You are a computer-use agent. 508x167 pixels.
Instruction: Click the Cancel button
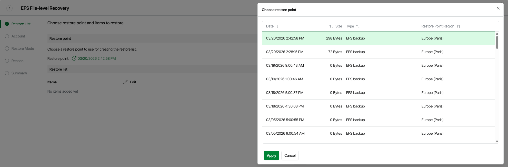click(x=290, y=155)
